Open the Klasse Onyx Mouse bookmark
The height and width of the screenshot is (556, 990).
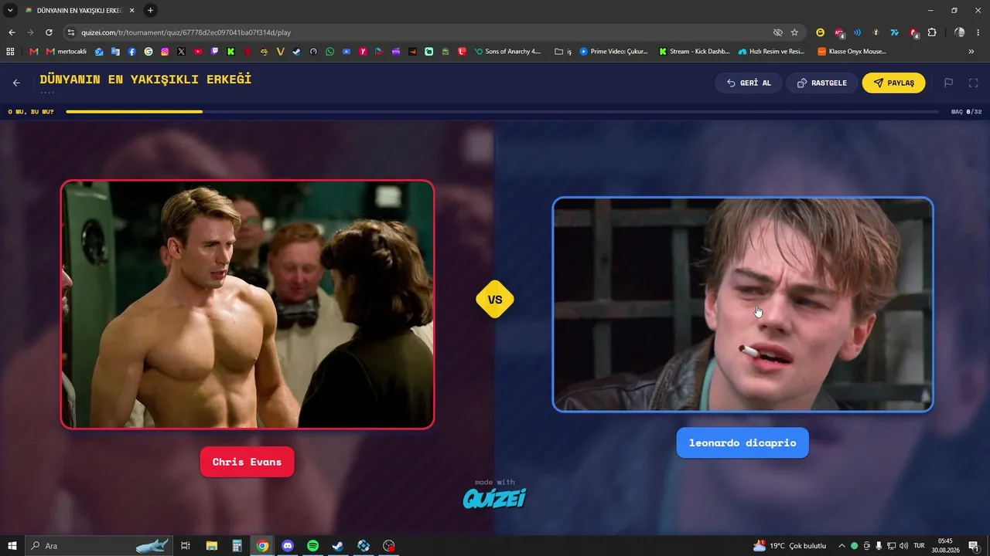click(852, 52)
